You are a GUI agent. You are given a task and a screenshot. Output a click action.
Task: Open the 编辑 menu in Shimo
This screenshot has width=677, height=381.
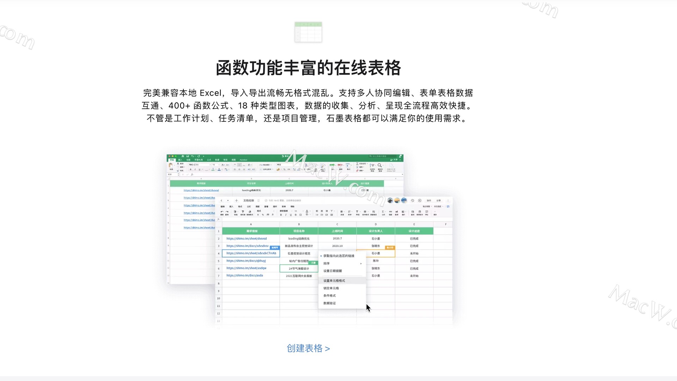[x=222, y=206]
